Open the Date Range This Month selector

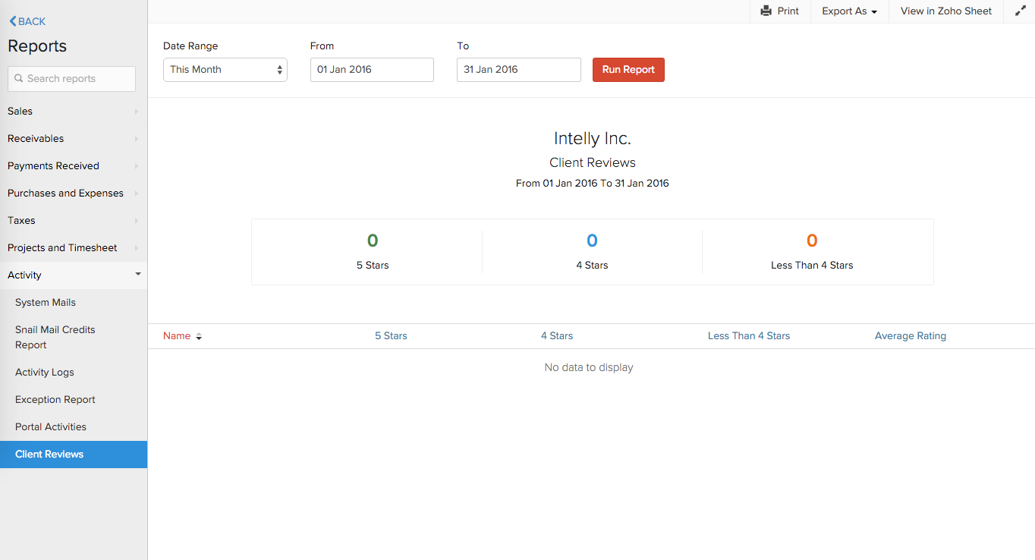pos(225,69)
